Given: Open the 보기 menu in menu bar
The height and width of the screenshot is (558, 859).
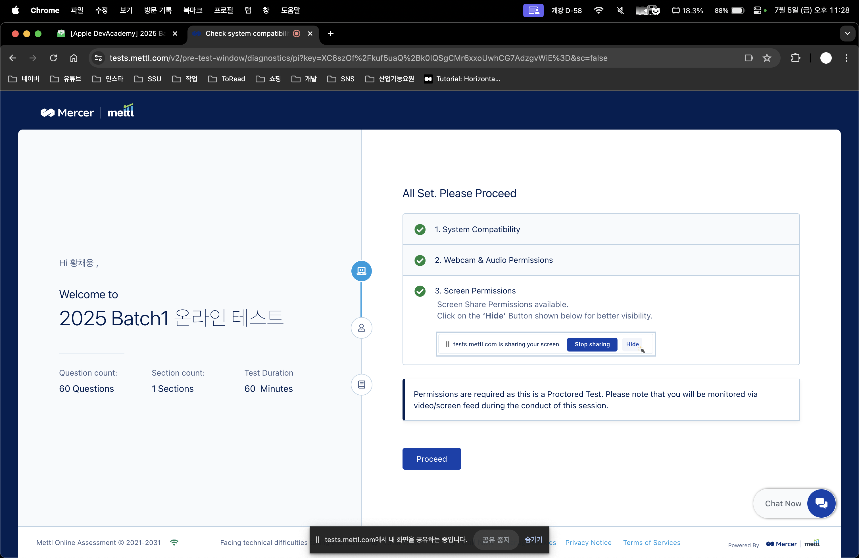Looking at the screenshot, I should [126, 11].
